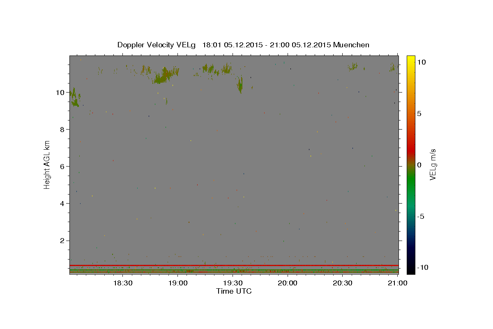The width and height of the screenshot is (493, 329).
Task: Click the colorbar value -10 label
Action: [423, 268]
